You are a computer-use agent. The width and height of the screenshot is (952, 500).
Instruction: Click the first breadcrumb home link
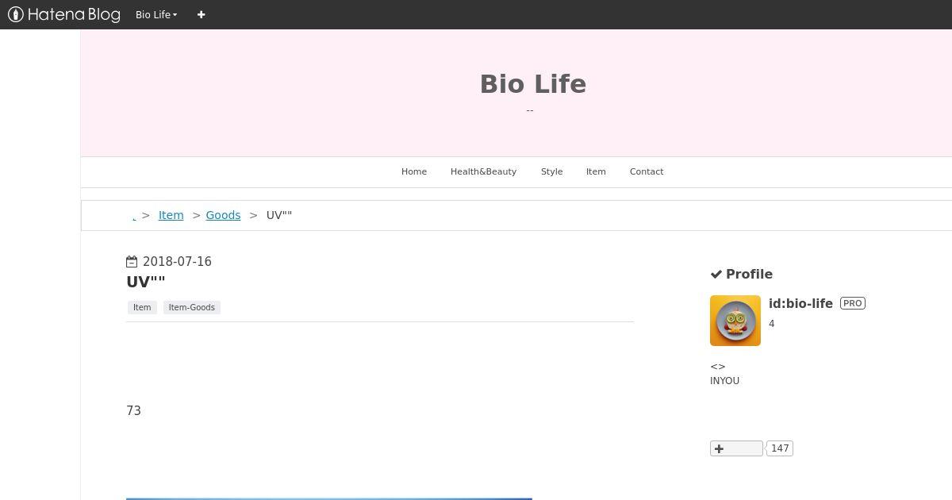point(134,217)
